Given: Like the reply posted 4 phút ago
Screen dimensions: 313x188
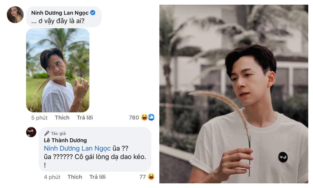Looking at the screenshot, I should pyautogui.click(x=75, y=177).
